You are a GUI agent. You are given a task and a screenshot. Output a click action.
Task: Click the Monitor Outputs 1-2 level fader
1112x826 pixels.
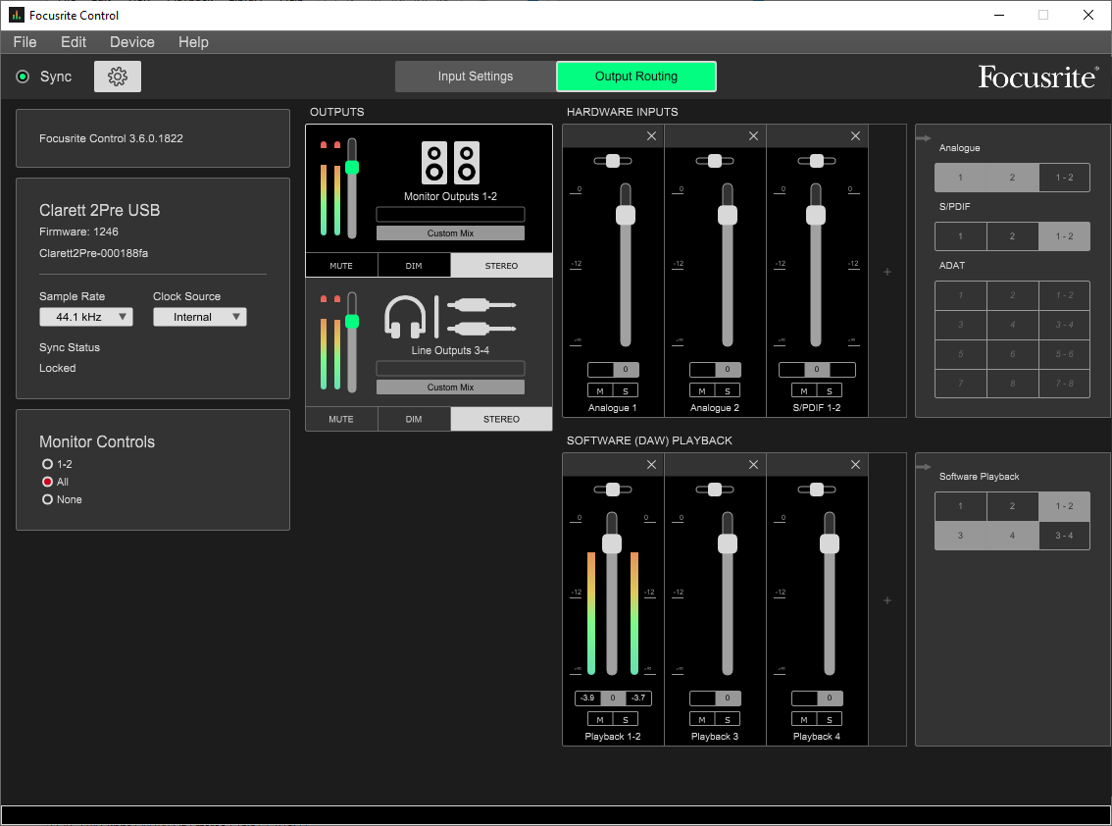pyautogui.click(x=352, y=168)
